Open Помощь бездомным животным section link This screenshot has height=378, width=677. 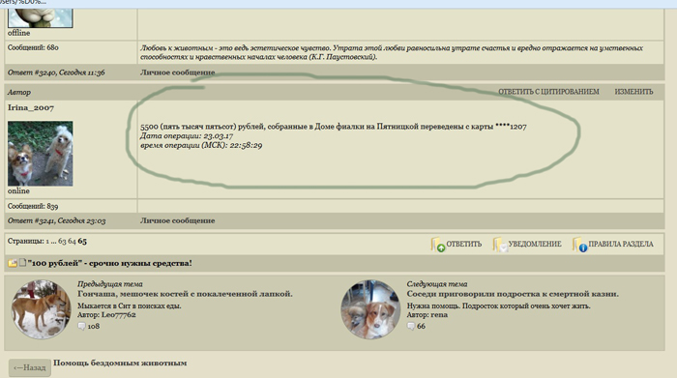[x=120, y=363]
